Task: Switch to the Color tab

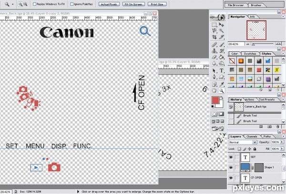Action: click(234, 54)
